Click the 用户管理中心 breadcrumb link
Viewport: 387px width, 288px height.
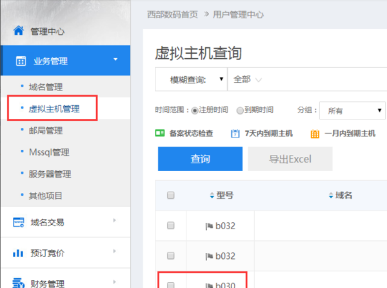pyautogui.click(x=238, y=15)
